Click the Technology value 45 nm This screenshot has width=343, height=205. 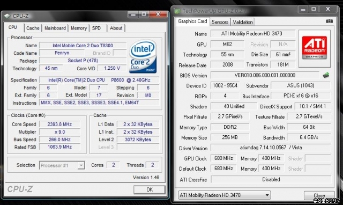(51, 68)
